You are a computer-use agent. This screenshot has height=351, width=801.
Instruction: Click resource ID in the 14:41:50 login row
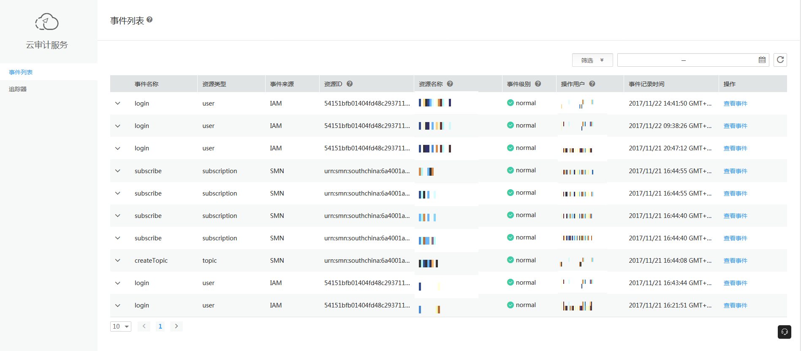click(x=367, y=103)
